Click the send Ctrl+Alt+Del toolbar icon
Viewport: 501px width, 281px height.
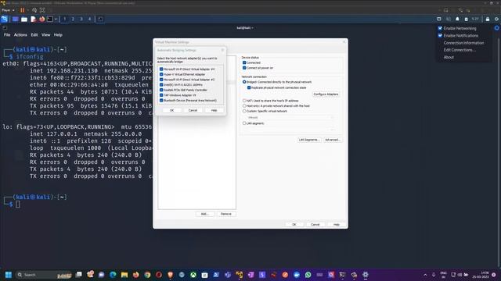point(34,10)
